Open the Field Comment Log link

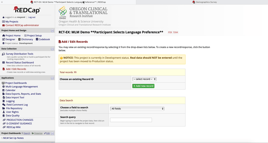(17, 105)
